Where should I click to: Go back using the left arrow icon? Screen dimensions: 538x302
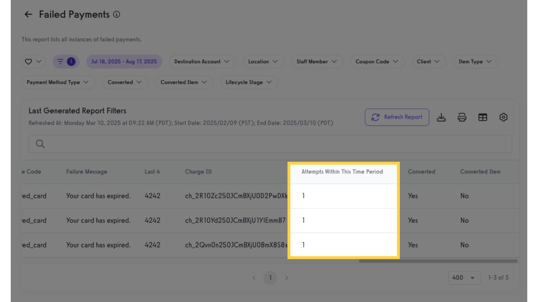point(28,15)
